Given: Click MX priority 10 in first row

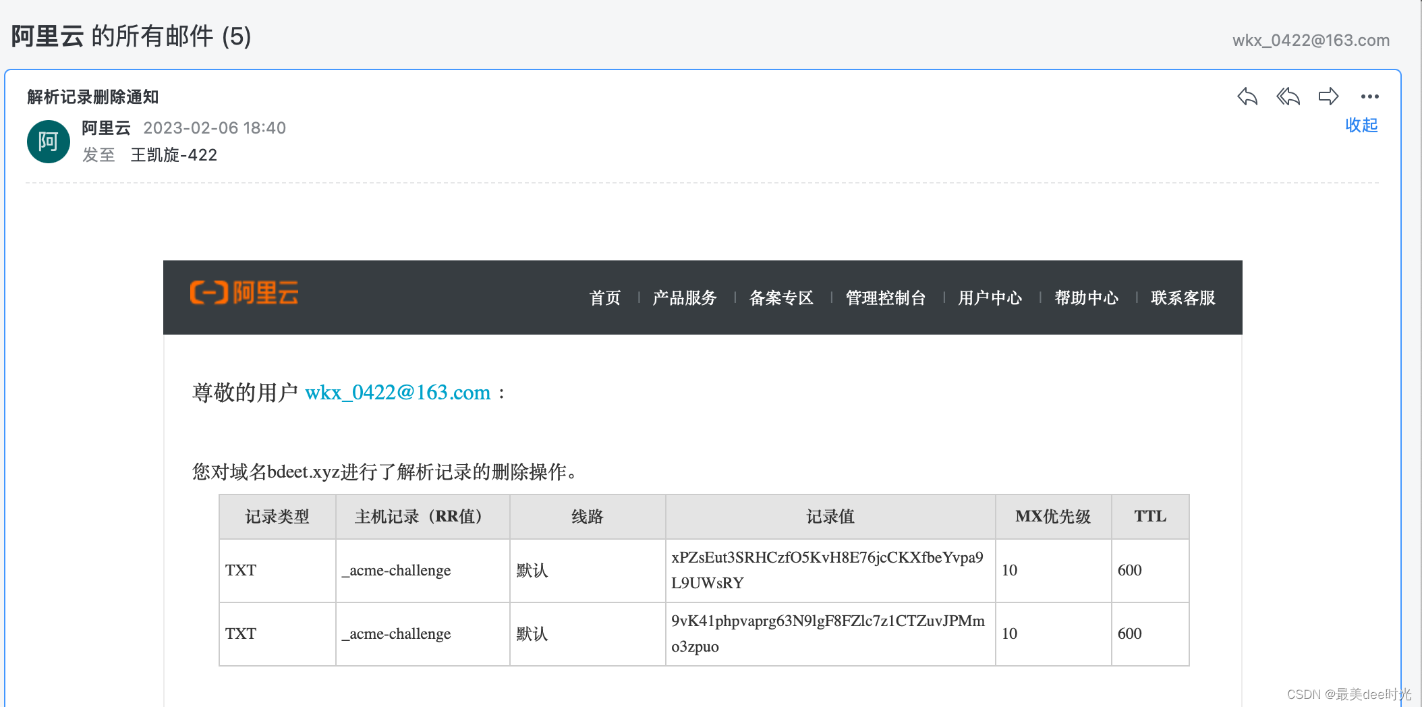Looking at the screenshot, I should click(1009, 570).
